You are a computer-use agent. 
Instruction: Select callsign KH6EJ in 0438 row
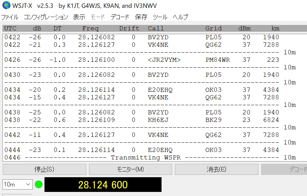point(158,120)
